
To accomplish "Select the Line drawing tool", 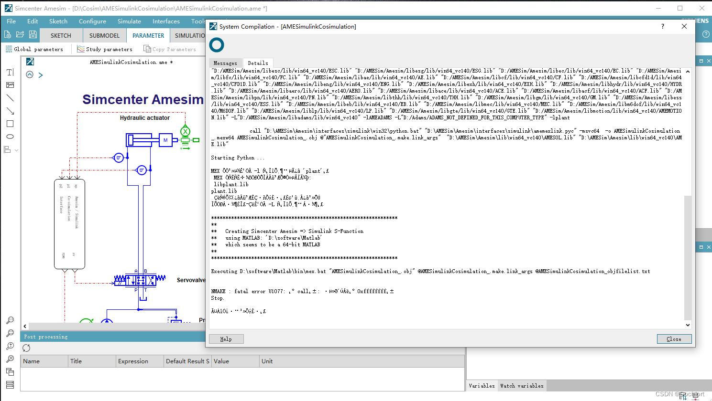I will pyautogui.click(x=10, y=98).
